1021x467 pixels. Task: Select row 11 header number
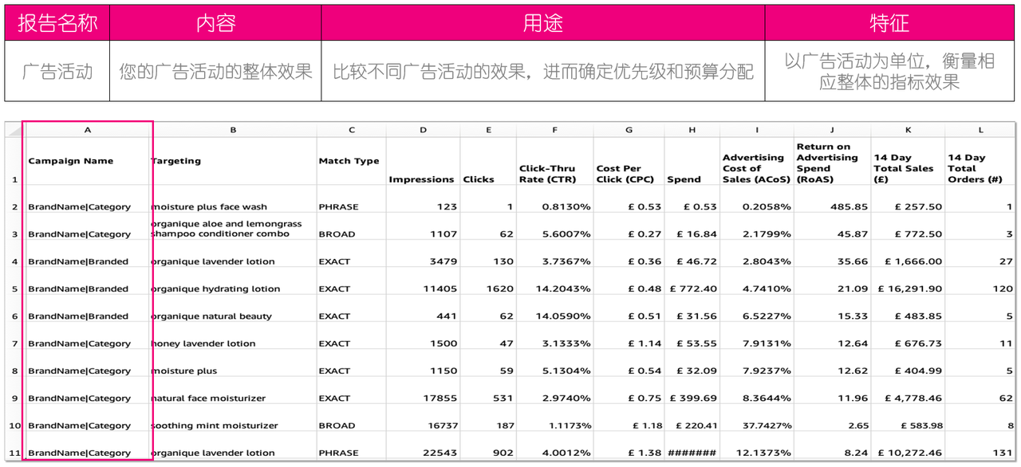(14, 453)
